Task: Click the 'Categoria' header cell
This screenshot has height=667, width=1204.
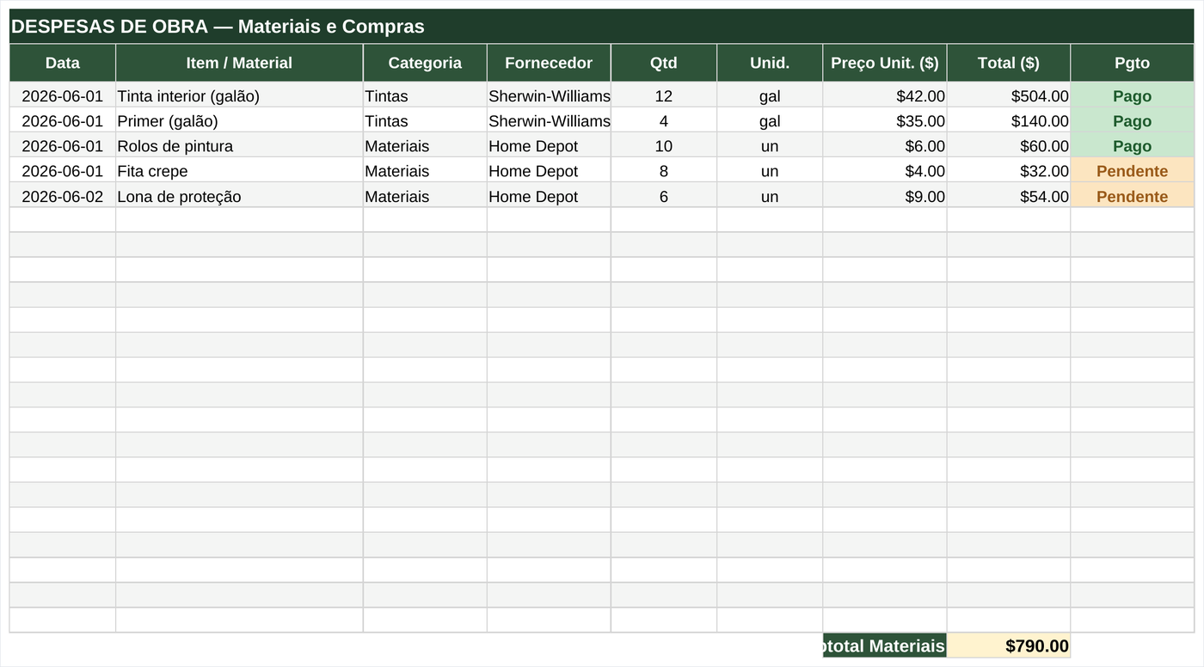Action: point(425,63)
